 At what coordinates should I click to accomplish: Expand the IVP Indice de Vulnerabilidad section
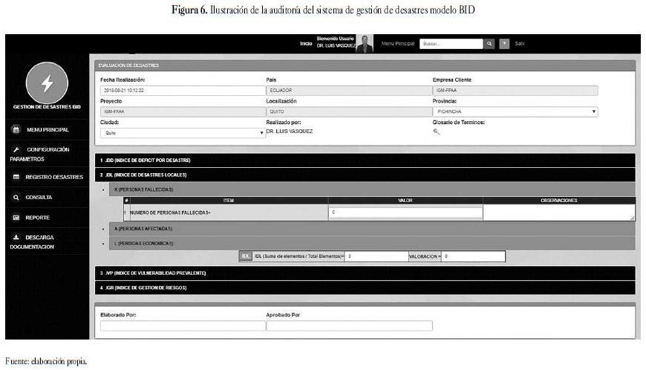tap(365, 273)
